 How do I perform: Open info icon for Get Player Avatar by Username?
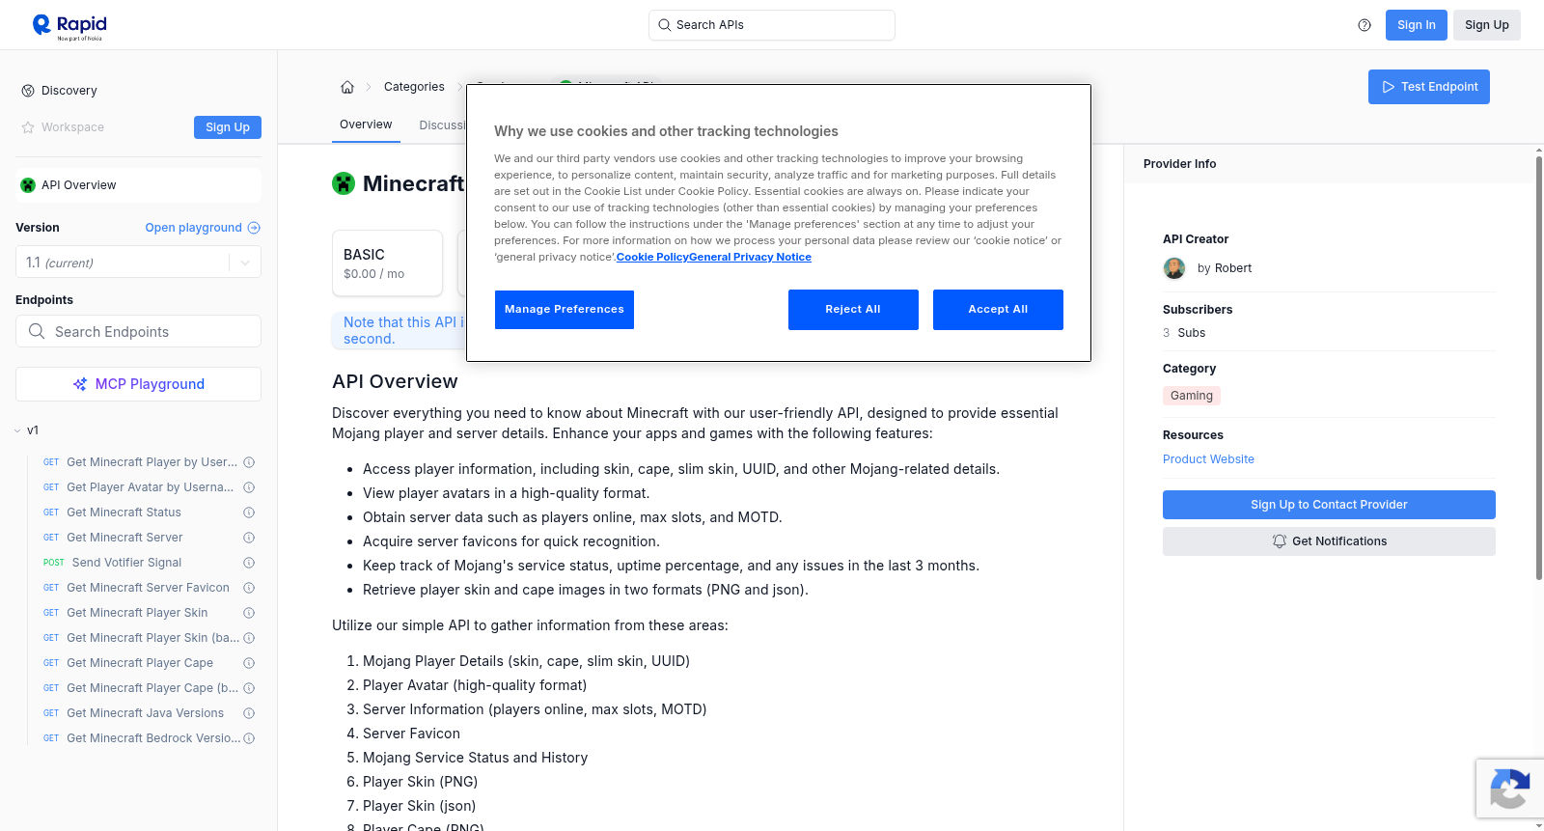click(x=249, y=487)
